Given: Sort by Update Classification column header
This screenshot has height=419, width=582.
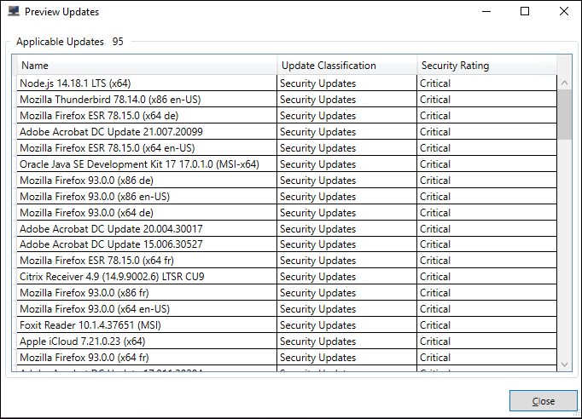Looking at the screenshot, I should coord(346,66).
